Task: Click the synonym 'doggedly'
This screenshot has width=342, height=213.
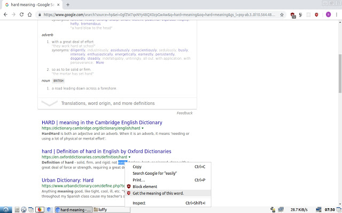Action: click(x=77, y=58)
